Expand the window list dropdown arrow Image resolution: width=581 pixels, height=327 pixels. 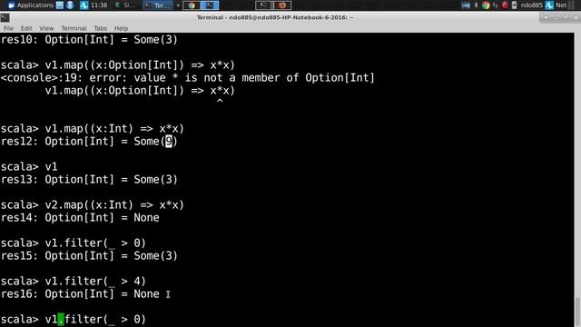tap(178, 5)
